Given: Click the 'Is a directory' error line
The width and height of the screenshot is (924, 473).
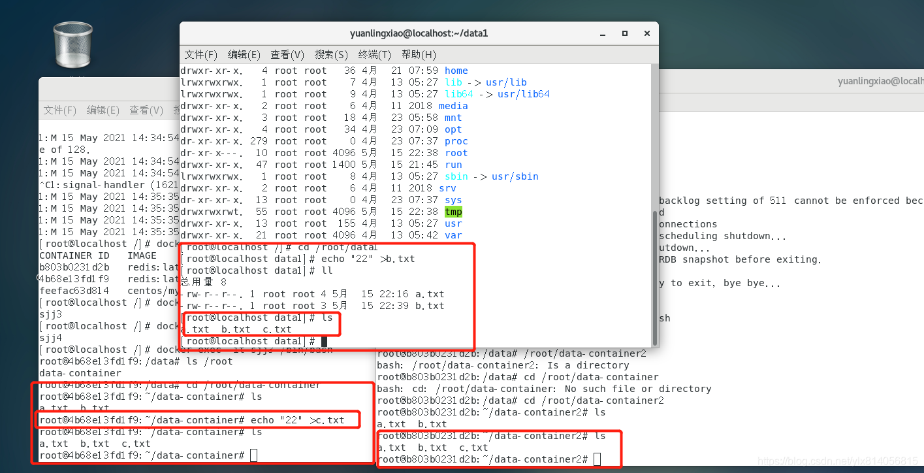Looking at the screenshot, I should (503, 365).
